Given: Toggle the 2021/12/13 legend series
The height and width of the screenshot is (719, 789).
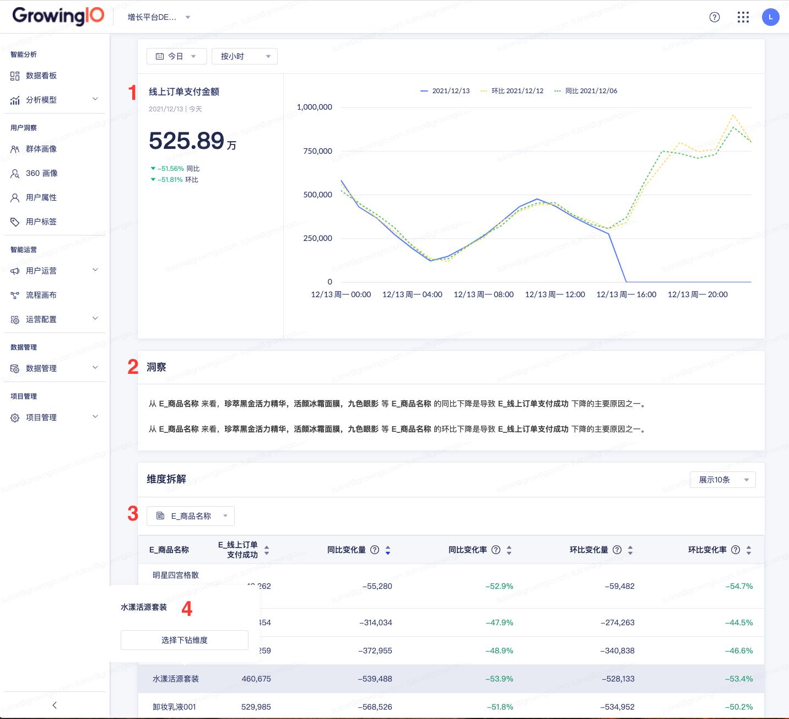Looking at the screenshot, I should click(x=445, y=91).
